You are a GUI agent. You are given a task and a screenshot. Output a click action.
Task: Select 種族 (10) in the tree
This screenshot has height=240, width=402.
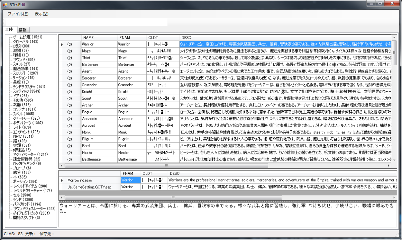pyautogui.click(x=20, y=55)
